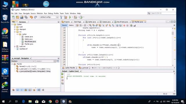Toggle Show Non-Public Members filter in Navigator
186x104 pixels.
(x=26, y=90)
